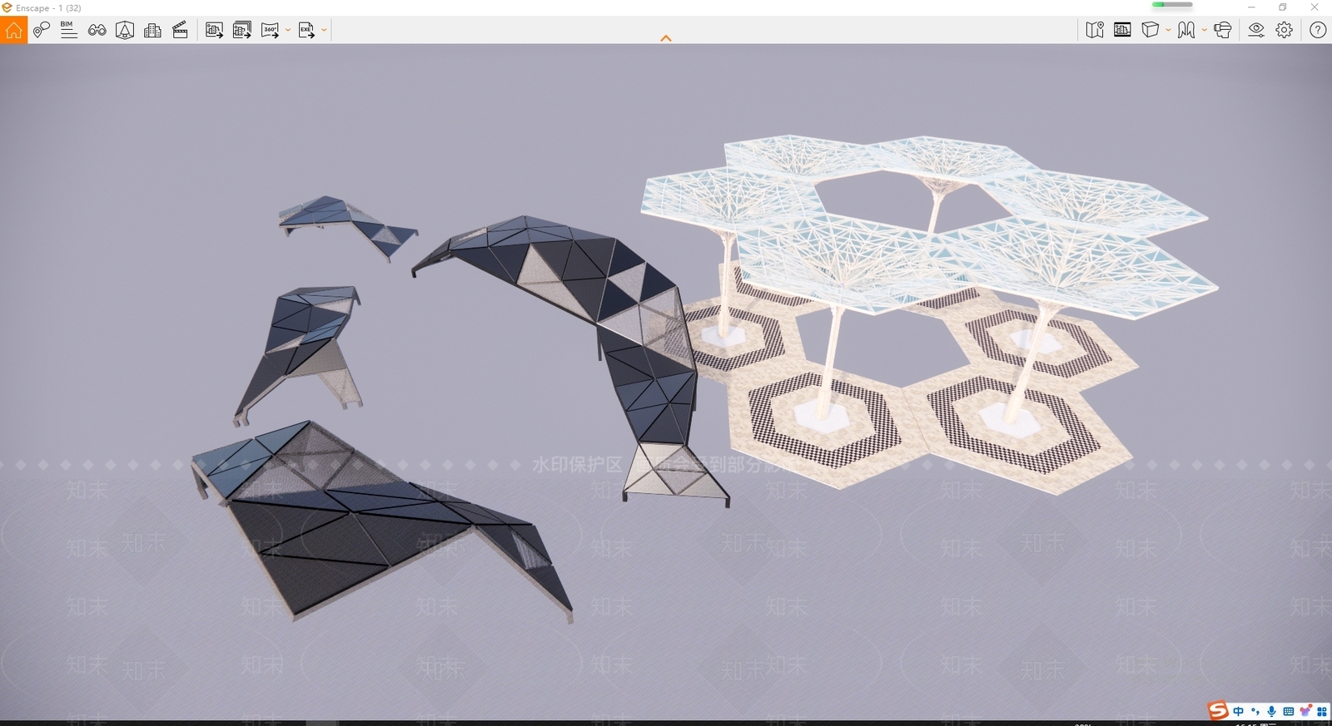The width and height of the screenshot is (1332, 726).
Task: Expand the cube view mode dropdown arrow
Action: point(1168,31)
